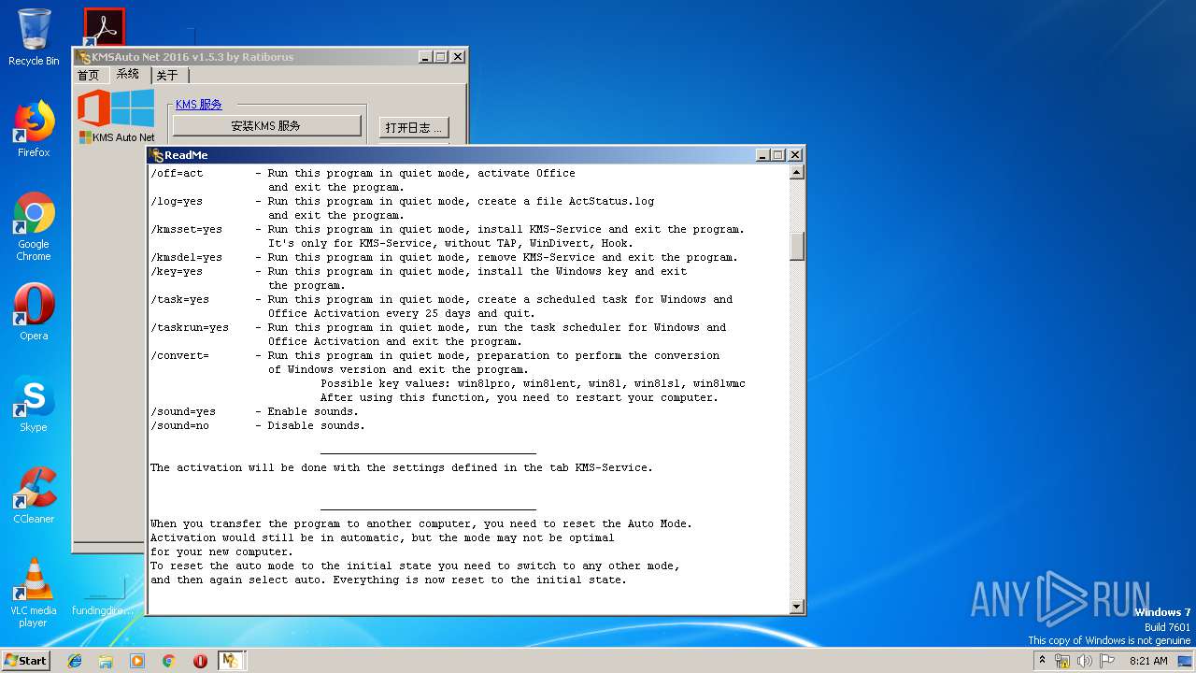The image size is (1196, 673).
Task: Click the ReadMe scrollbar up arrow
Action: pos(797,172)
